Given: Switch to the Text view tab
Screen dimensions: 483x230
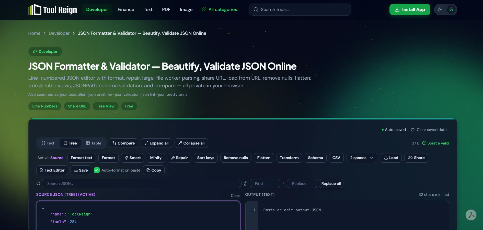Looking at the screenshot, I should 48,143.
